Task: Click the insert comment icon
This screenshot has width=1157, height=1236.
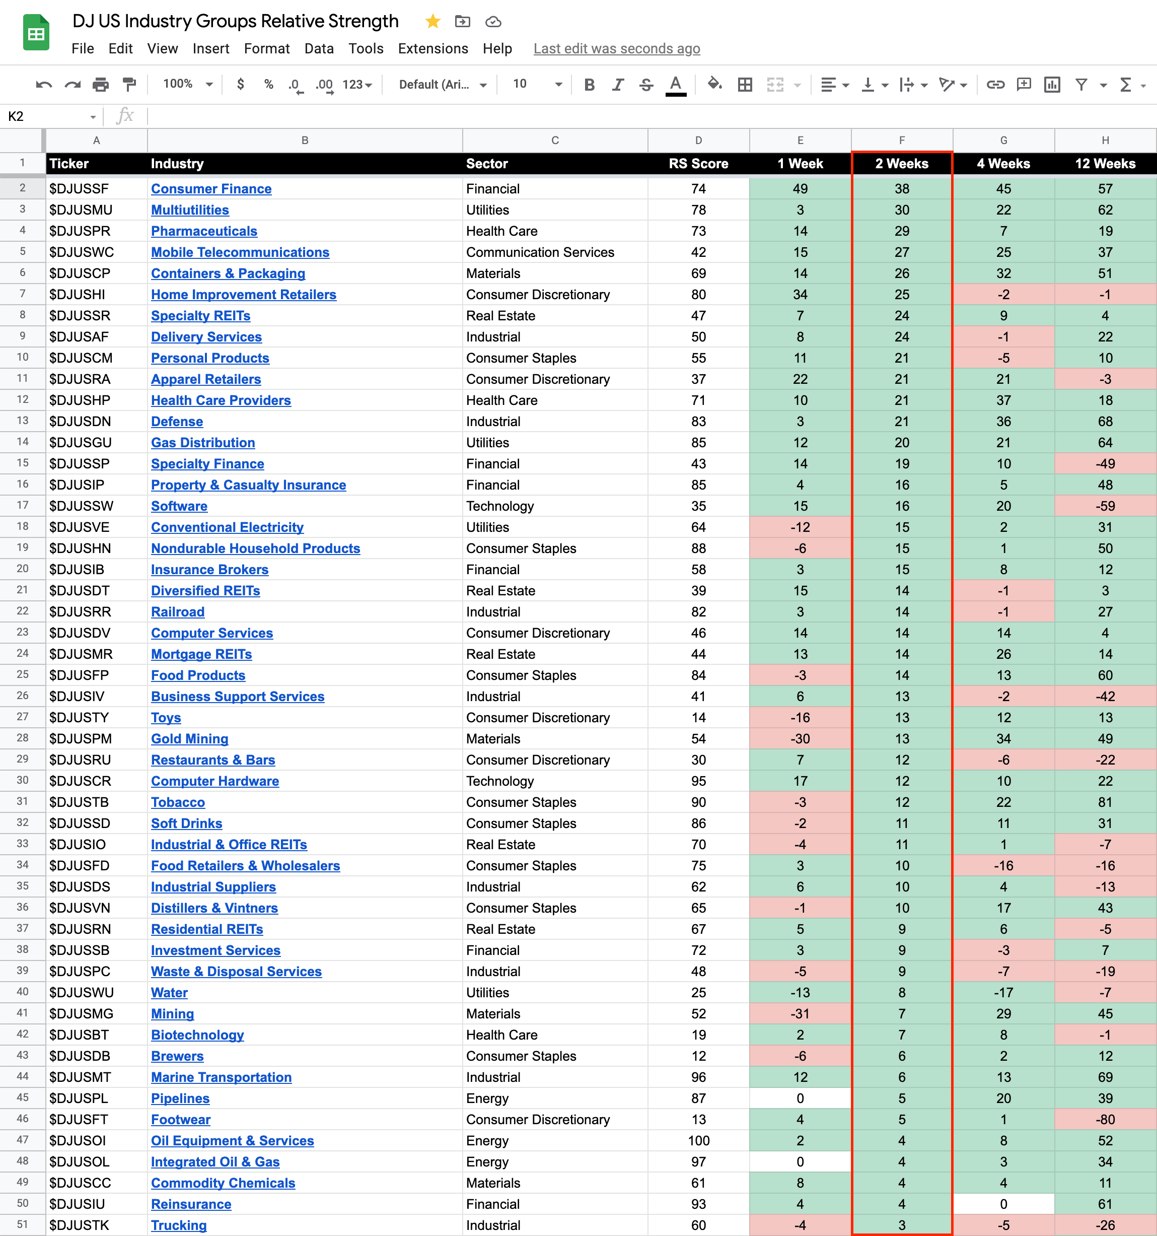Action: pos(1024,85)
